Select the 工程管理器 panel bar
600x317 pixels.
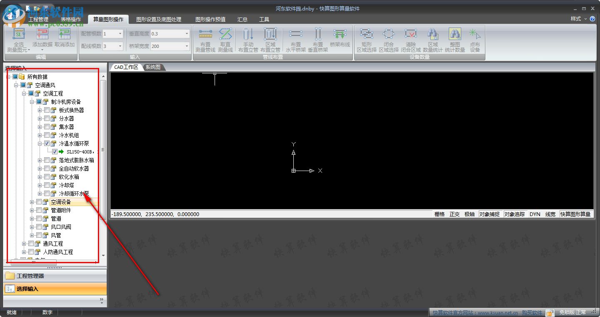[55, 276]
